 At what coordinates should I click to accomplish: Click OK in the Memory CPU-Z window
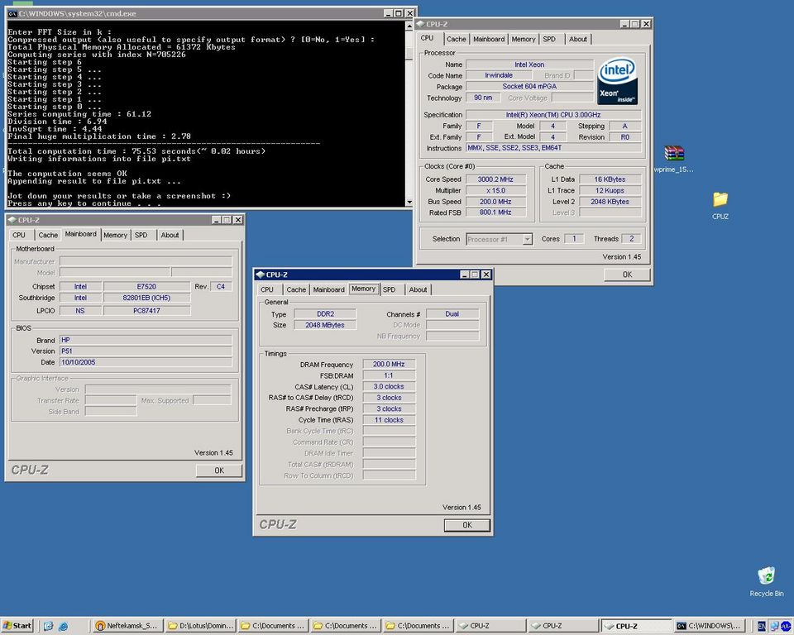pyautogui.click(x=466, y=525)
